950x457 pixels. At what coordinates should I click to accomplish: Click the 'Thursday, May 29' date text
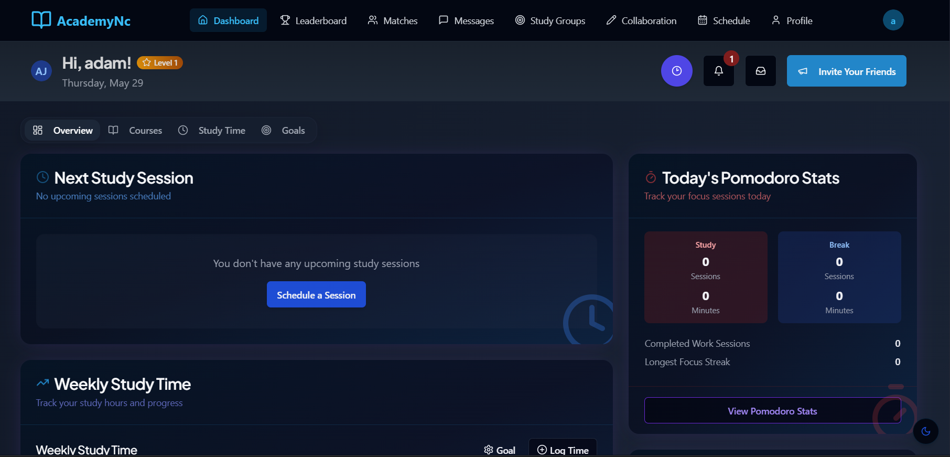tap(103, 83)
